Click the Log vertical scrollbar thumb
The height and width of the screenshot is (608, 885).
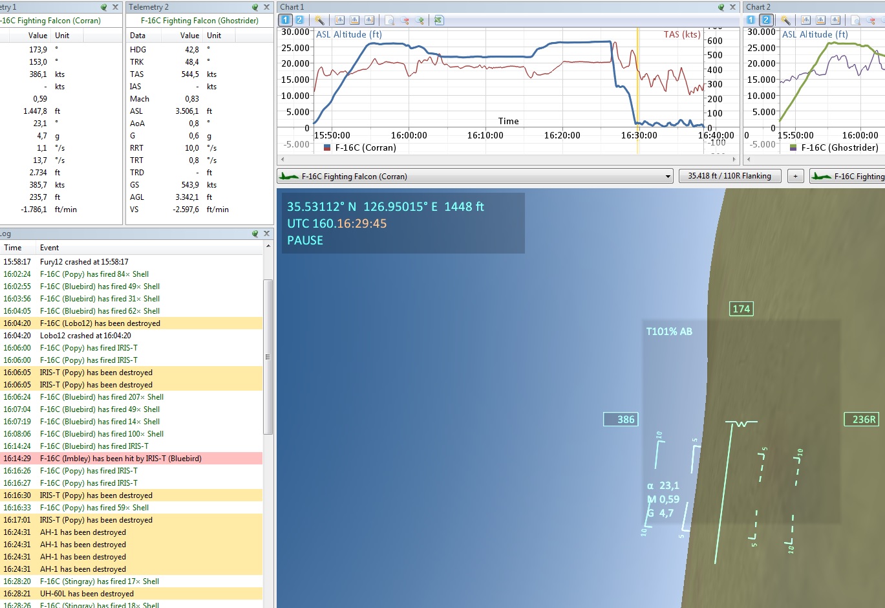[268, 357]
